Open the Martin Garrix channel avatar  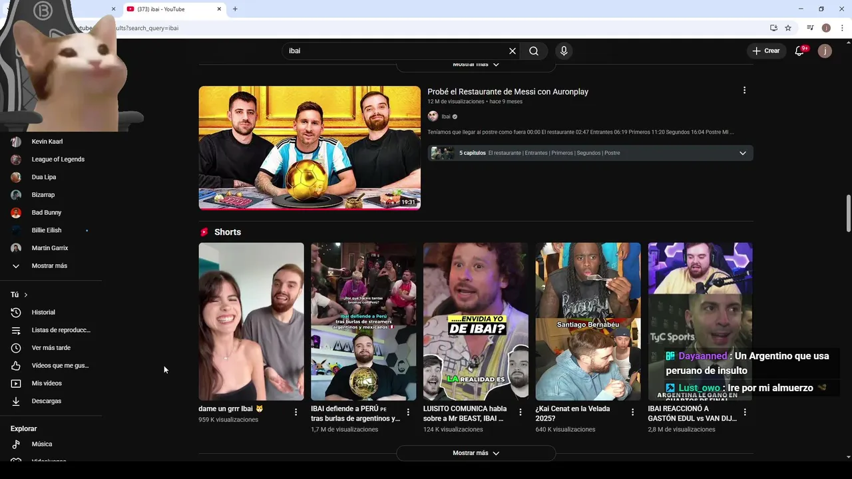pyautogui.click(x=16, y=248)
